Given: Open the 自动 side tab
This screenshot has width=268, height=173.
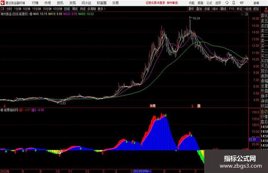Looking at the screenshot, I should coord(264,112).
